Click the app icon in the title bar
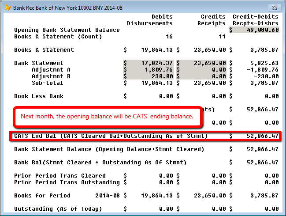Viewport: 286px width, 216px height. [8, 8]
